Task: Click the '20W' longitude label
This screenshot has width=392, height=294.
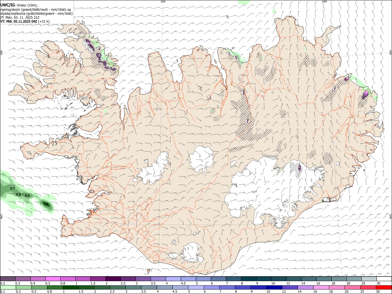Action: (163, 2)
